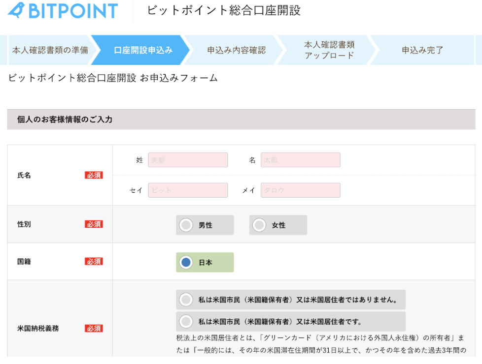The height and width of the screenshot is (364, 482).
Task: Select the 男性 gender radio button
Action: [x=186, y=225]
